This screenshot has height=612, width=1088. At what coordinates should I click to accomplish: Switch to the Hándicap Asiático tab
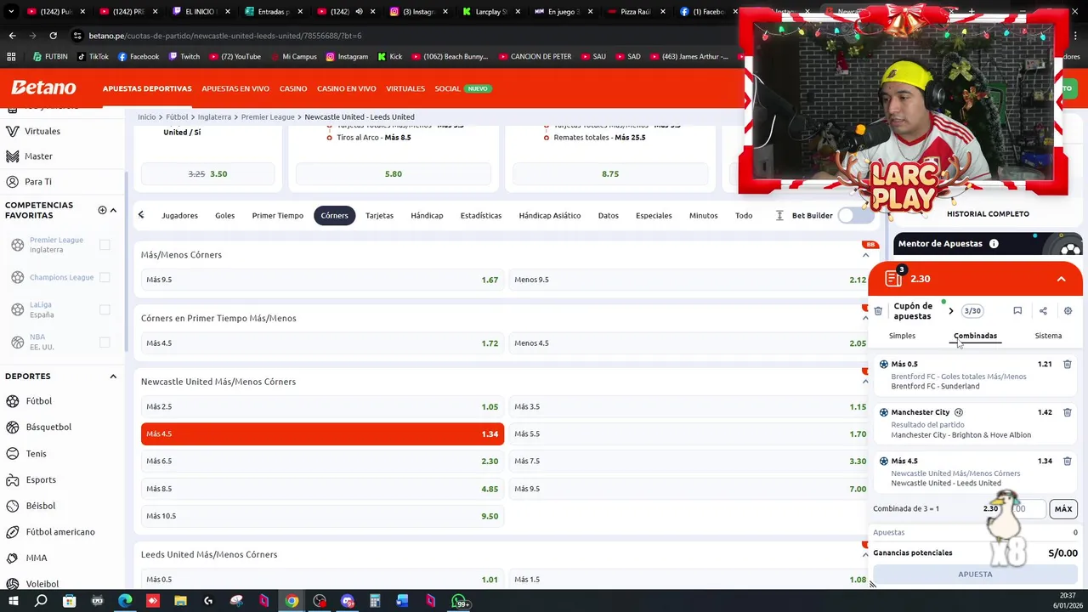coord(549,216)
